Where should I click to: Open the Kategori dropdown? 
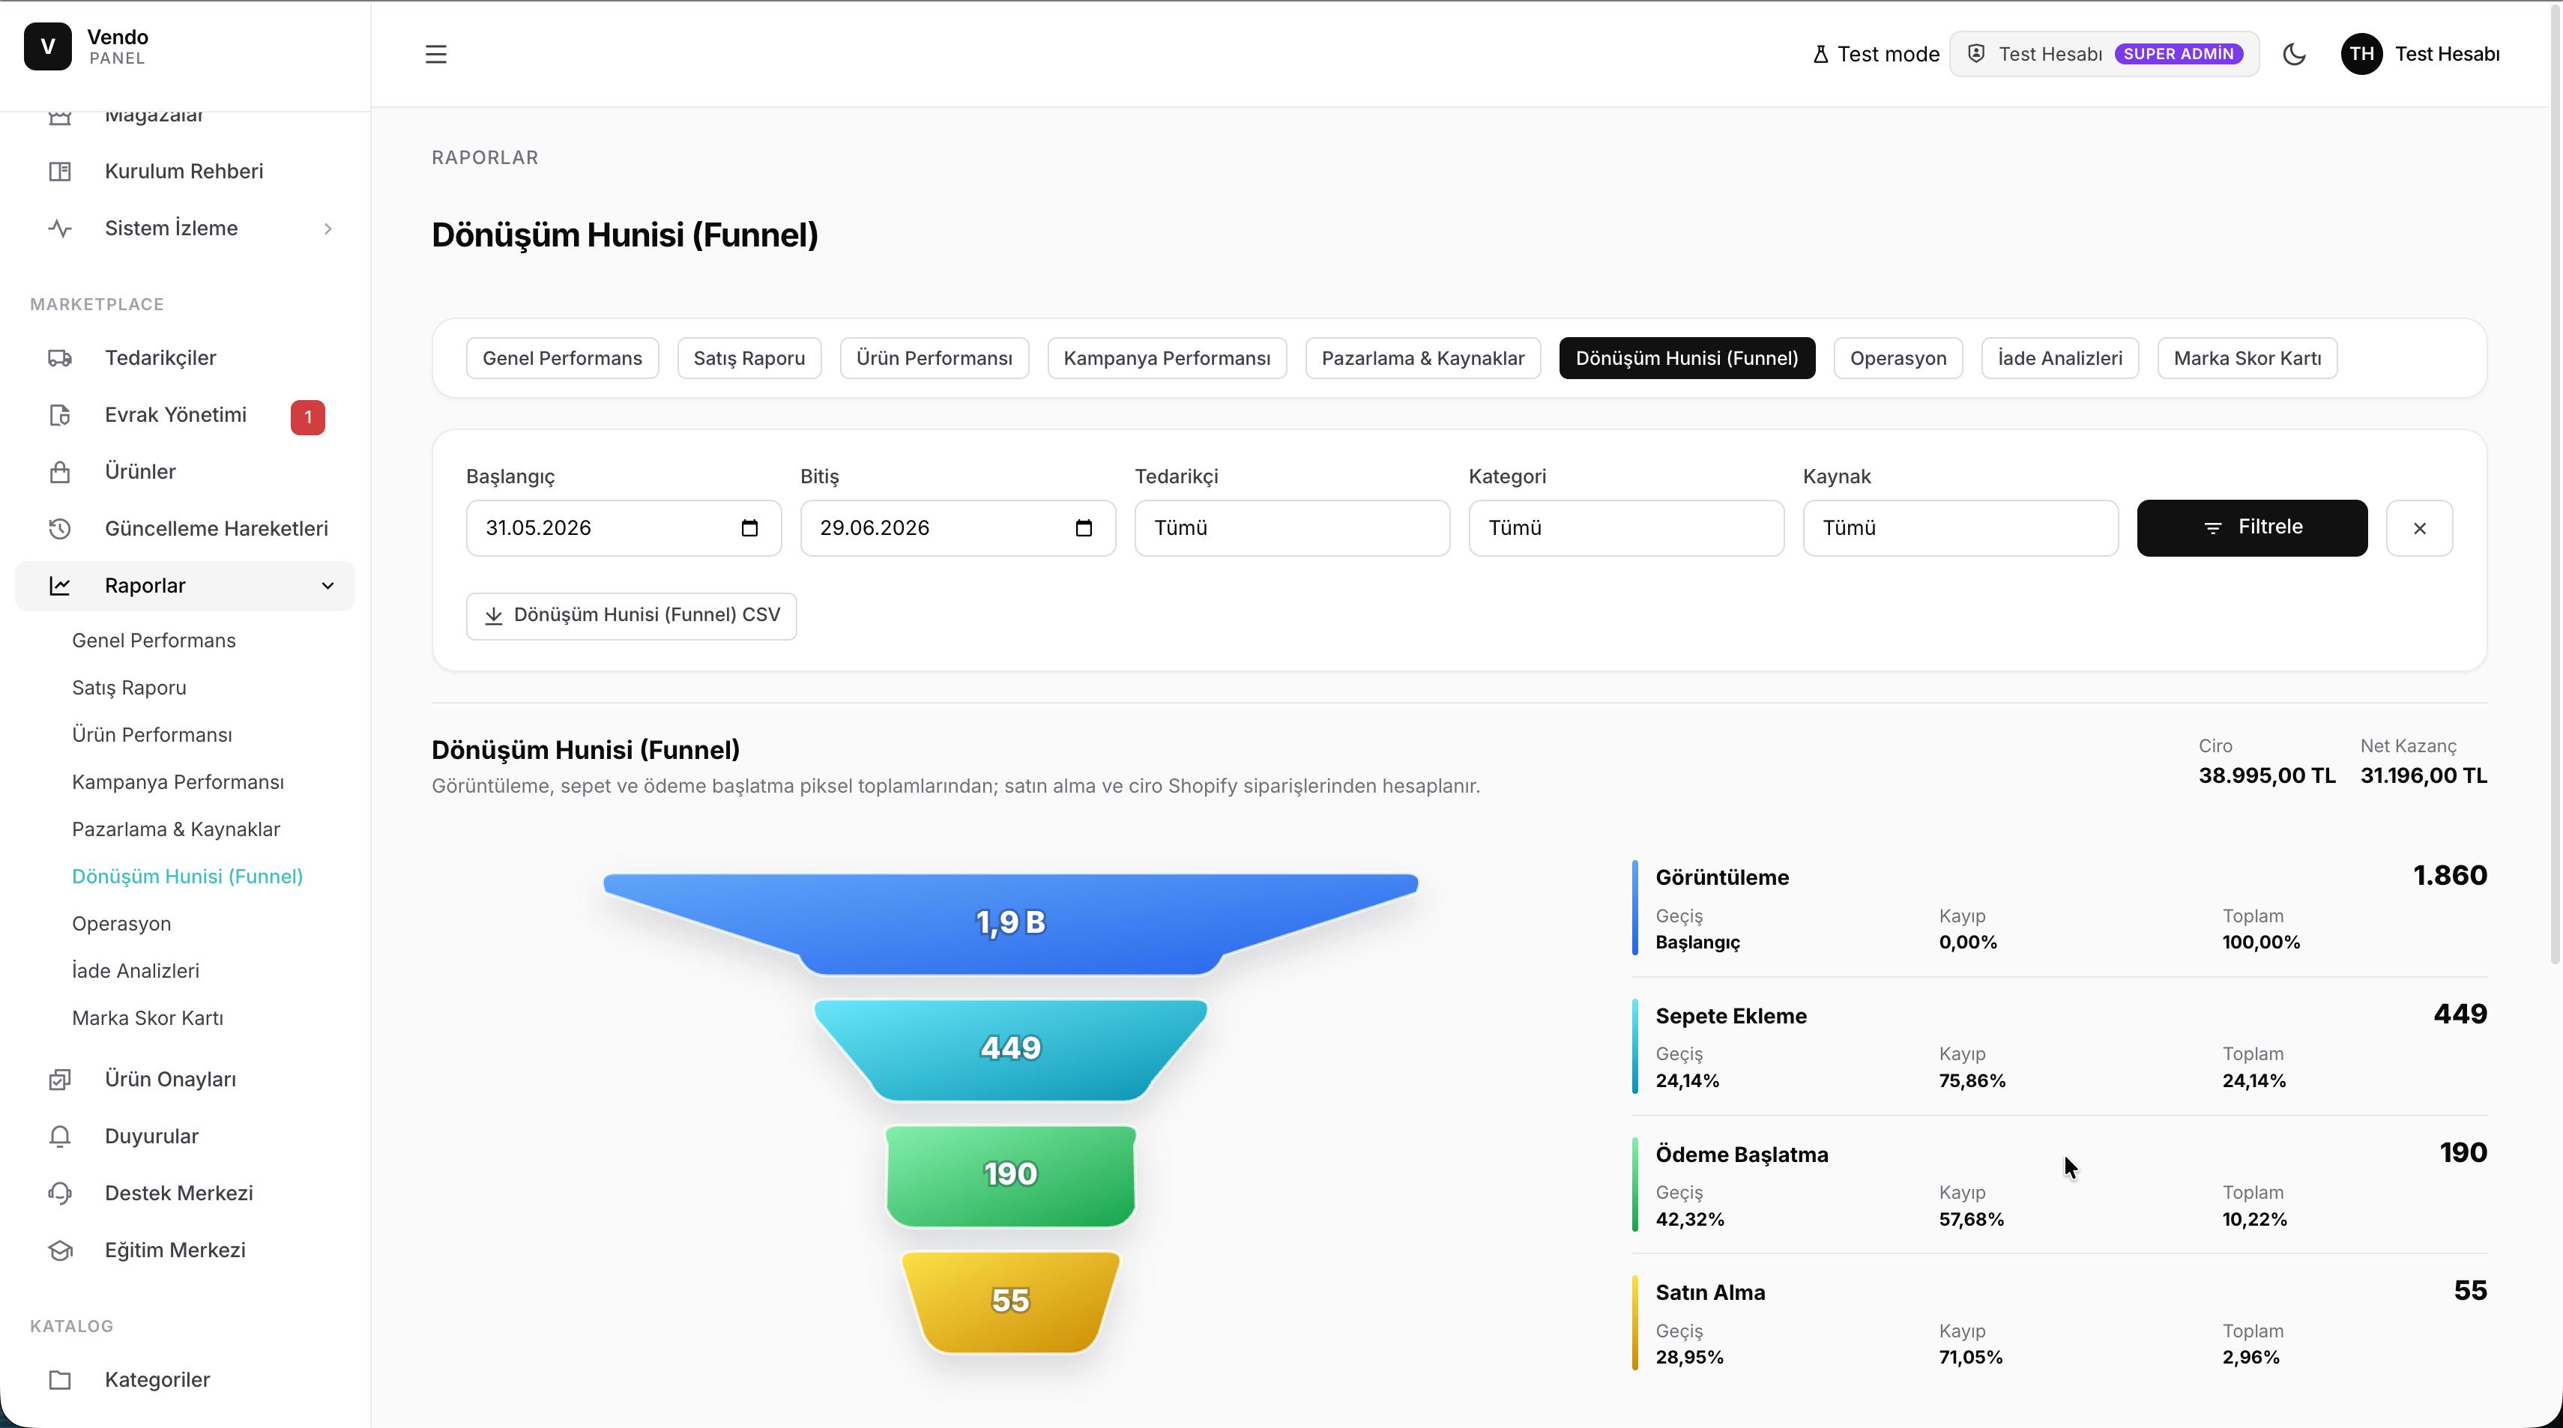[1625, 528]
